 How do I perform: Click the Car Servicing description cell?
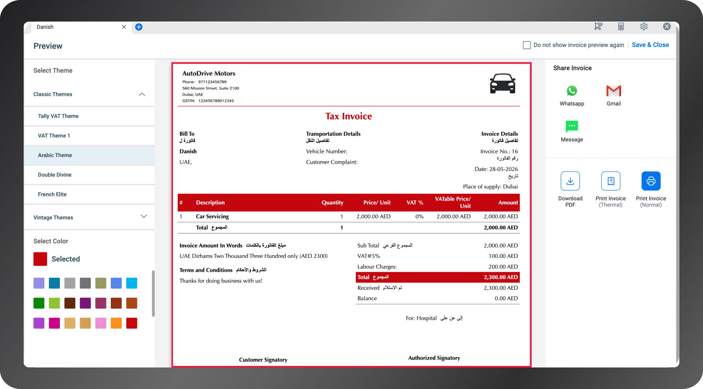click(212, 216)
